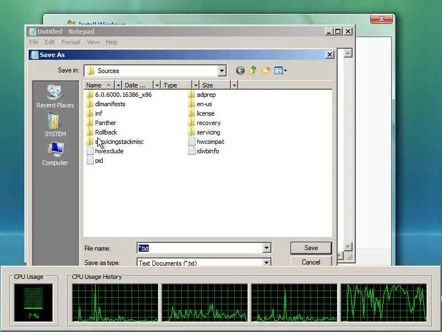Select the recovery folder
The image size is (442, 332).
coord(204,123)
